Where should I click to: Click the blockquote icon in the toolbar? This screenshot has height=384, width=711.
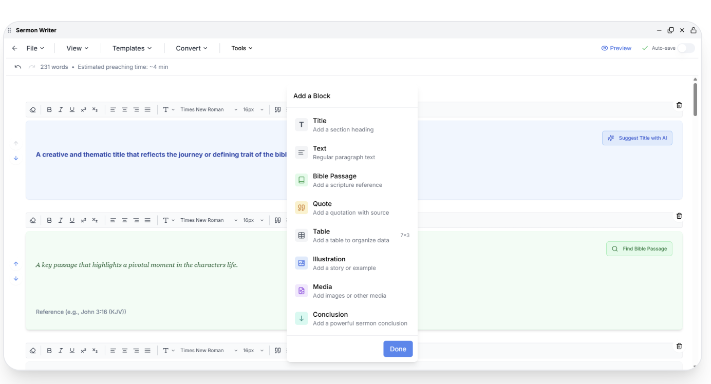pos(277,109)
